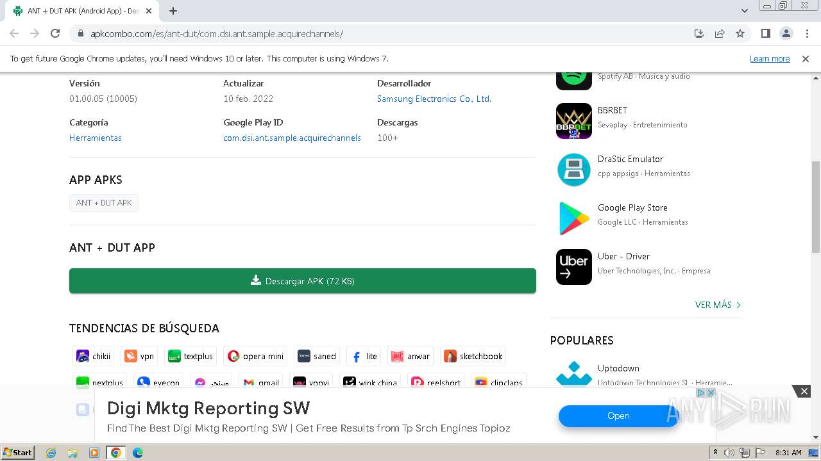This screenshot has height=461, width=821.
Task: Click the opera mini trending search tag
Action: click(255, 356)
